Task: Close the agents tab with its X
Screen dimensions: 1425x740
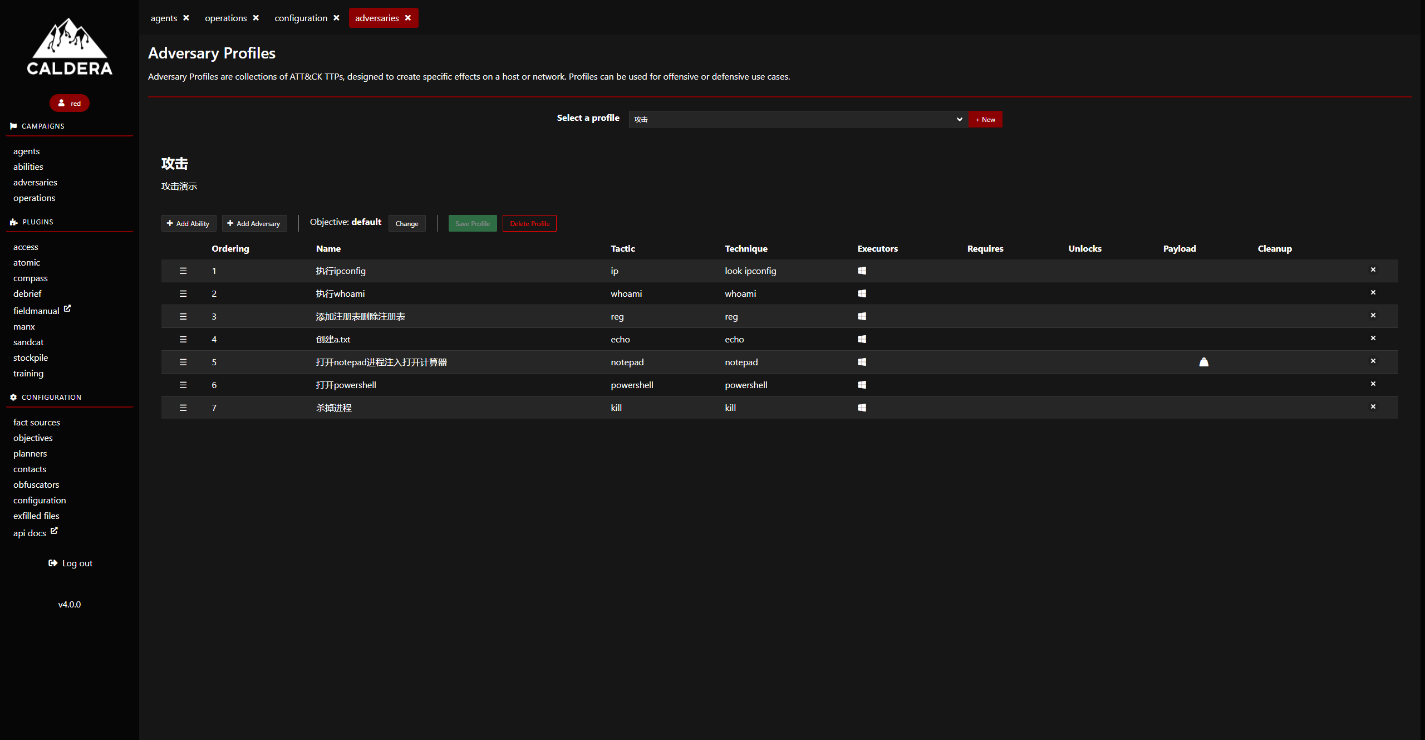Action: click(x=186, y=18)
